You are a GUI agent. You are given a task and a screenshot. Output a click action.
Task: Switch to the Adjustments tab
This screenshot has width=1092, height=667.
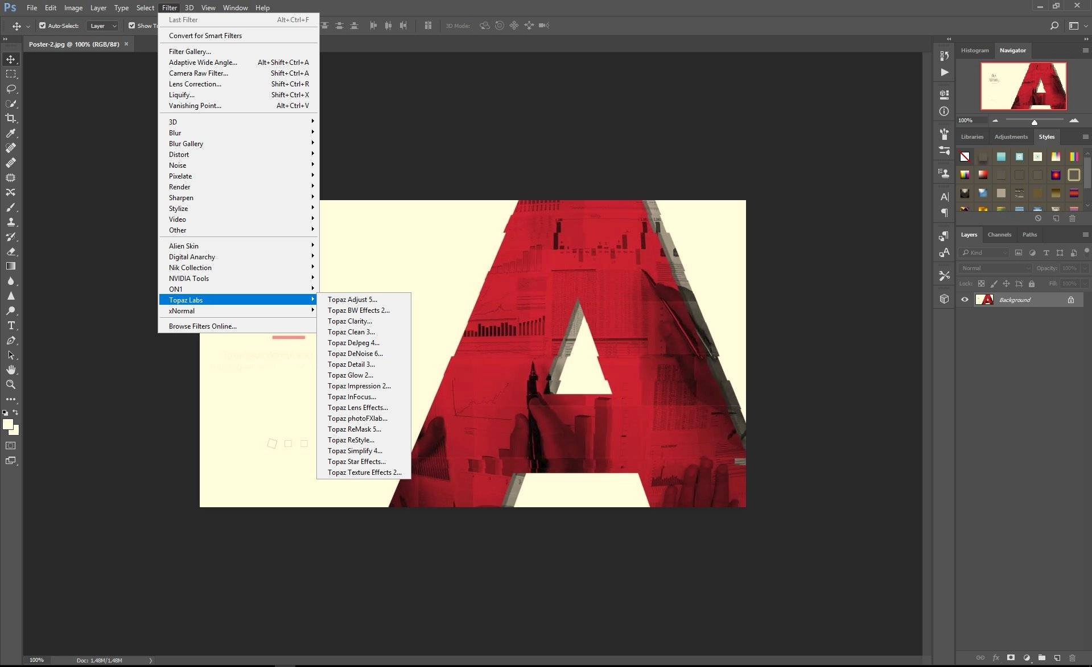click(x=1011, y=136)
